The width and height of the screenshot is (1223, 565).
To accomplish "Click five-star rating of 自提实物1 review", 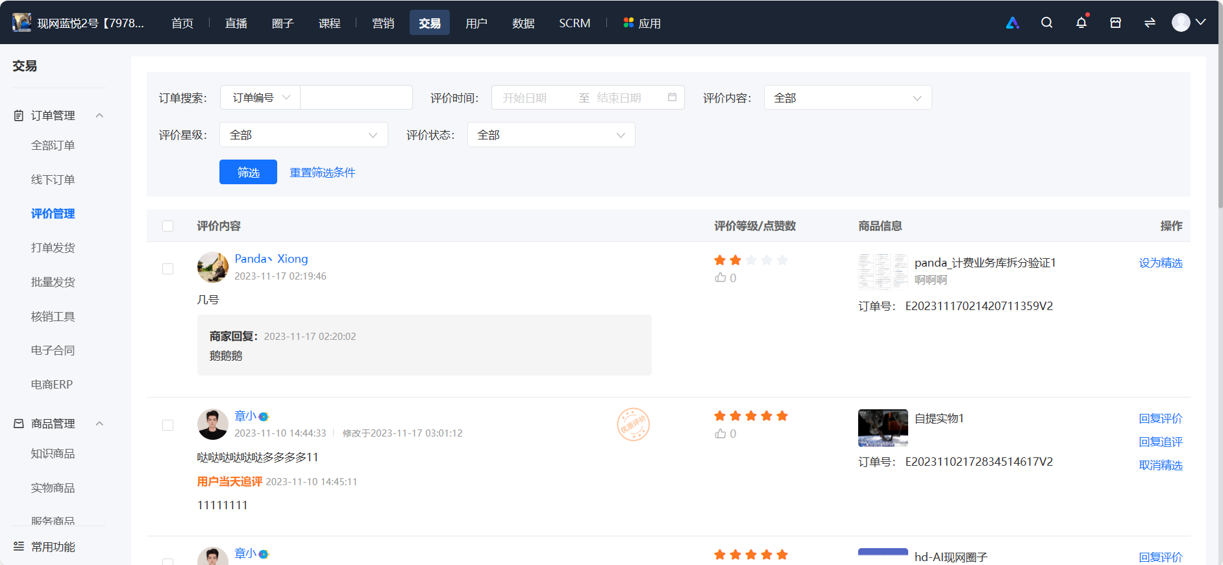I will click(x=751, y=416).
